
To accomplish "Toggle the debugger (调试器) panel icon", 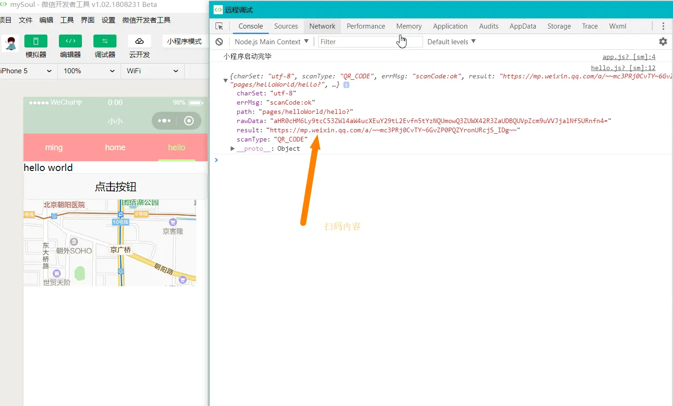I will coord(105,41).
